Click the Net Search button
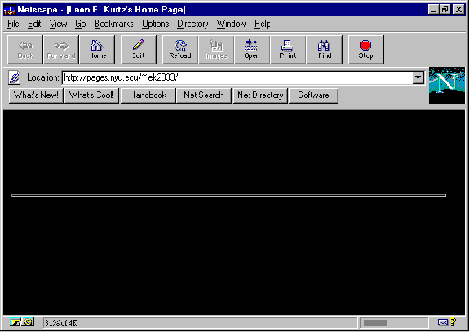 (x=204, y=95)
